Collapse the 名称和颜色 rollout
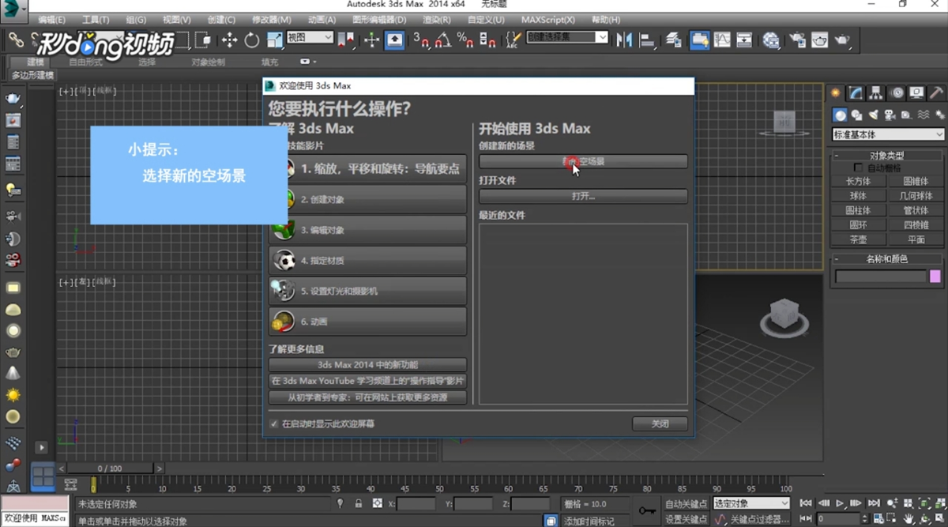 point(887,258)
